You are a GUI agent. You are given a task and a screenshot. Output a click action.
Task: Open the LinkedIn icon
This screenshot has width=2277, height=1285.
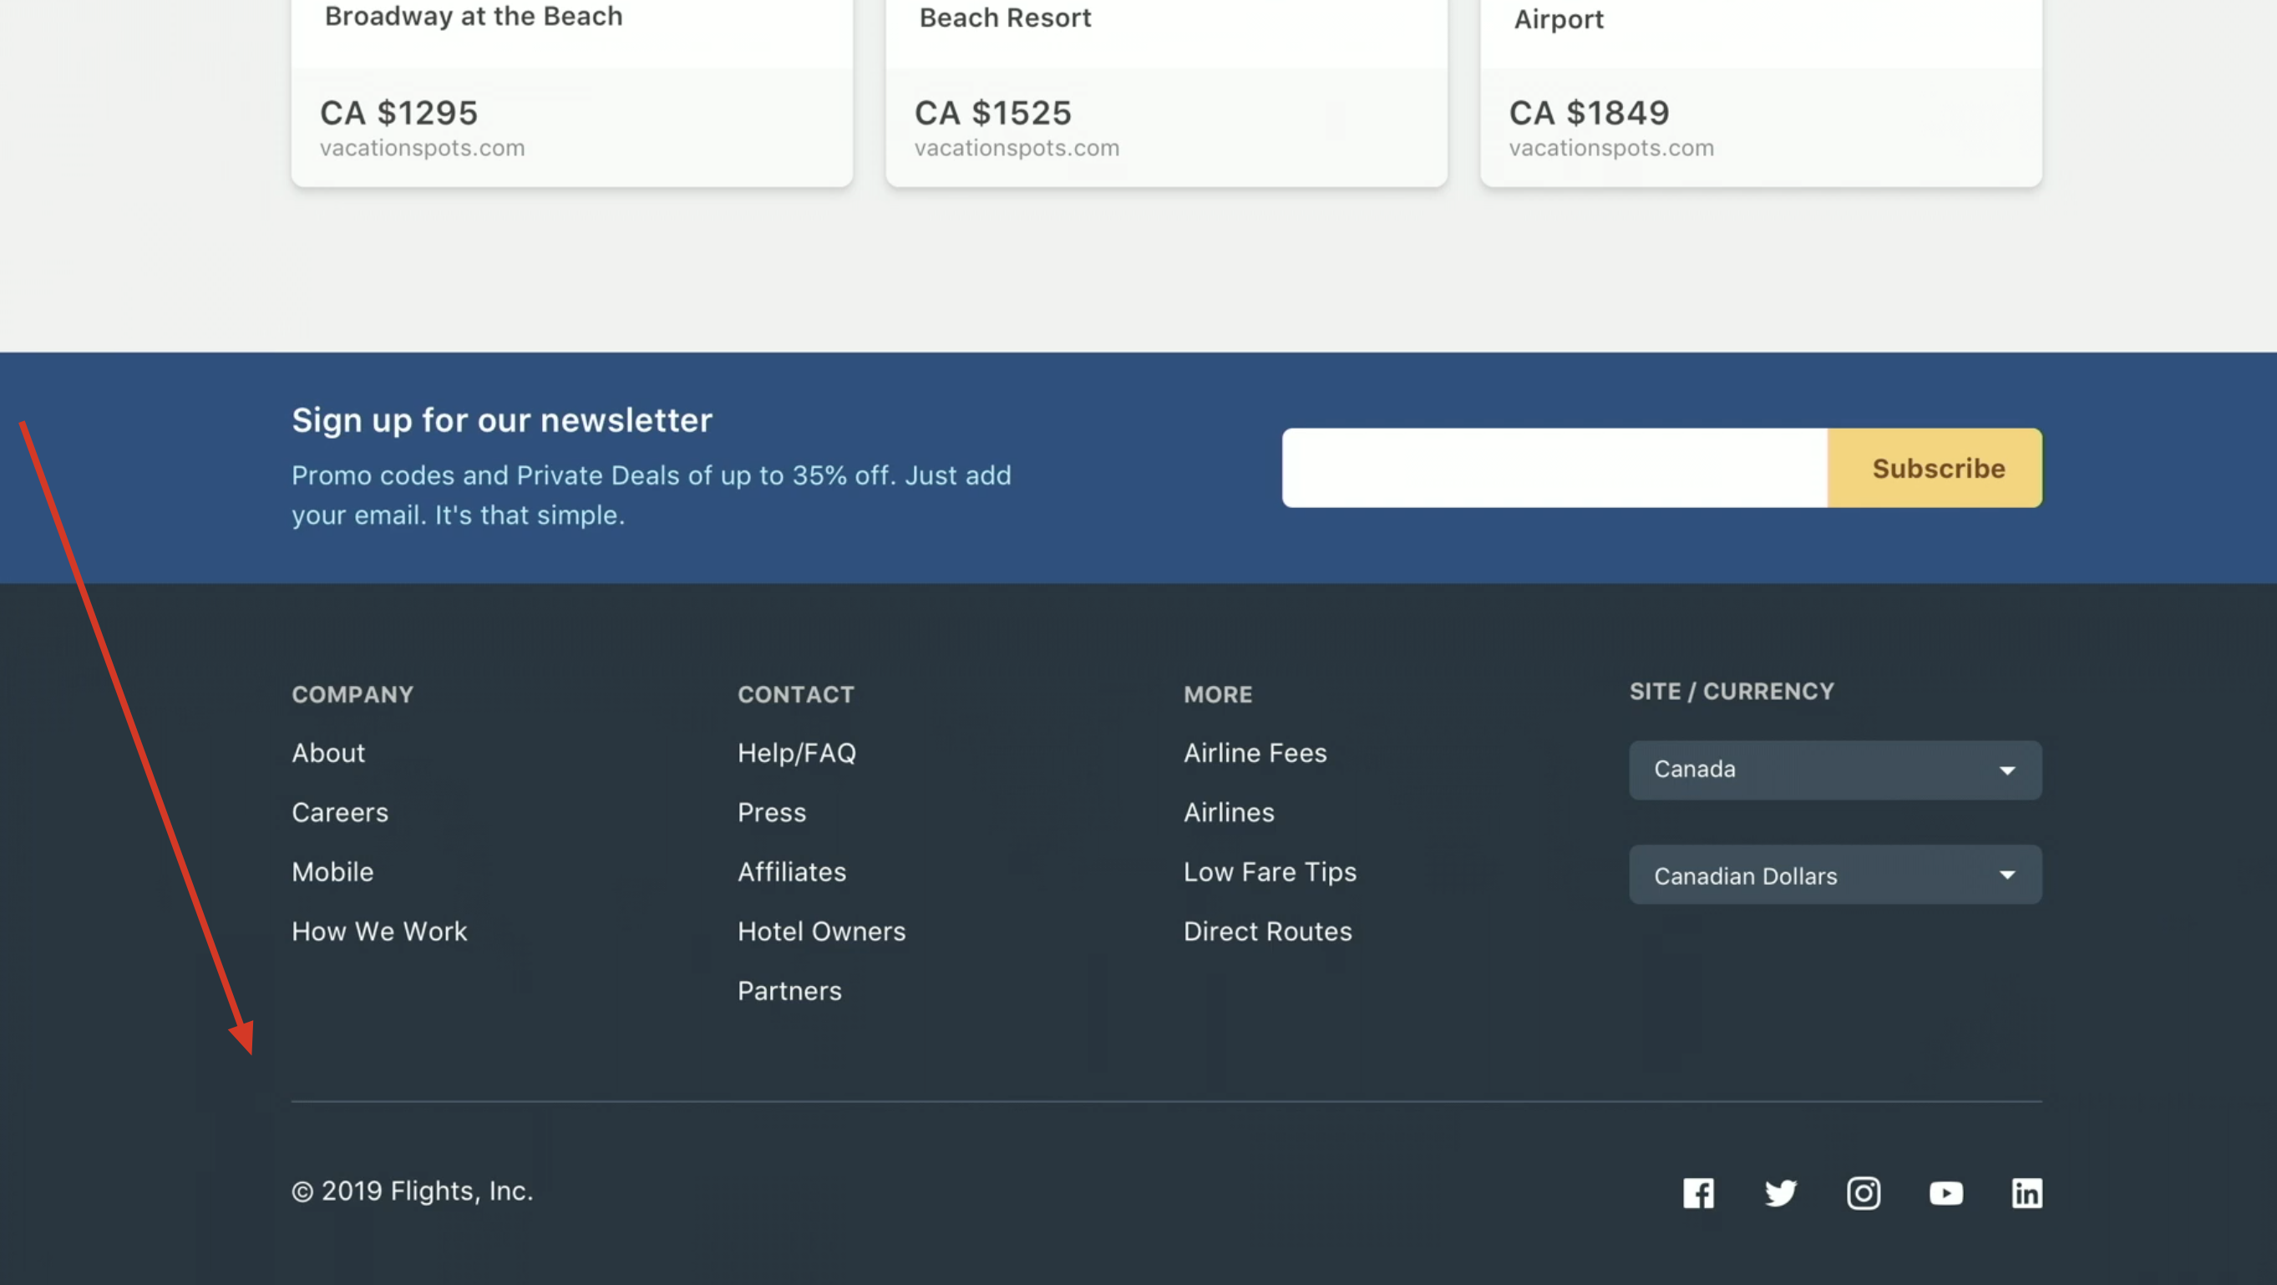pos(2026,1192)
